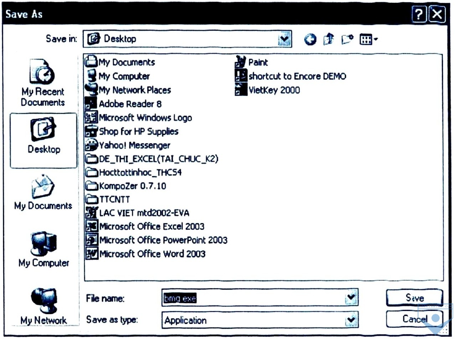Create a new folder
Image resolution: width=455 pixels, height=339 pixels.
coord(347,39)
